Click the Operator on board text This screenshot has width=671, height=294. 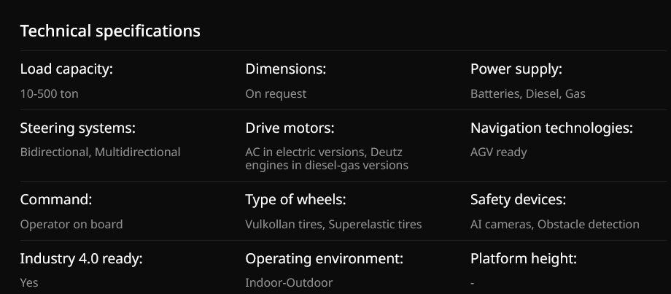click(x=71, y=225)
